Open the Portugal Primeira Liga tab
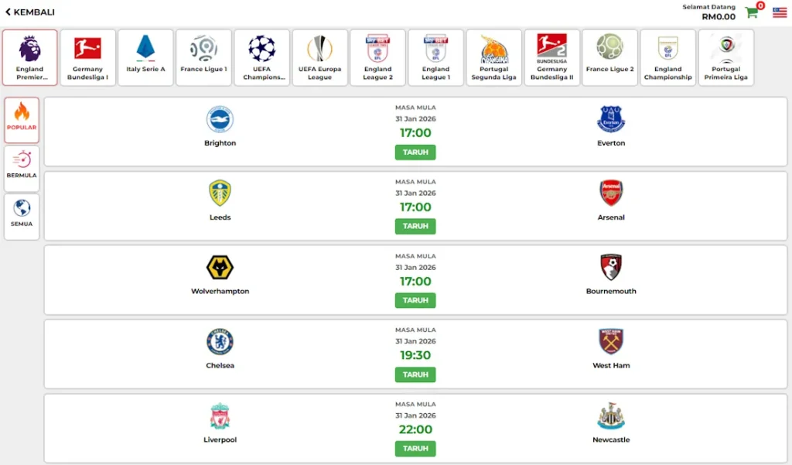This screenshot has width=792, height=465. point(725,57)
